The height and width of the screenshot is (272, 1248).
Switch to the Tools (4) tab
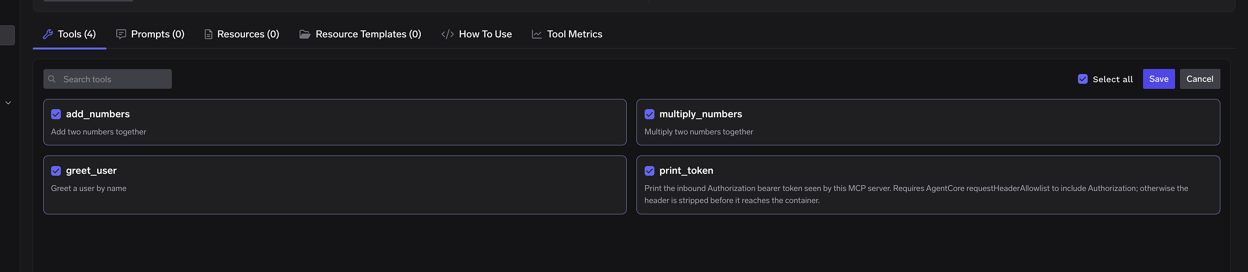point(69,34)
